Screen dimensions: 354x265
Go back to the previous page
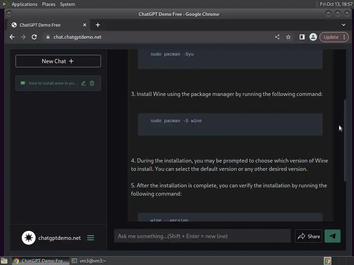pyautogui.click(x=12, y=37)
